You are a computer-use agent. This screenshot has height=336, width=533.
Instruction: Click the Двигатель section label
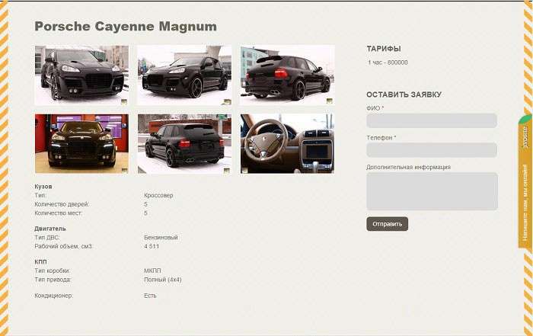(x=50, y=229)
